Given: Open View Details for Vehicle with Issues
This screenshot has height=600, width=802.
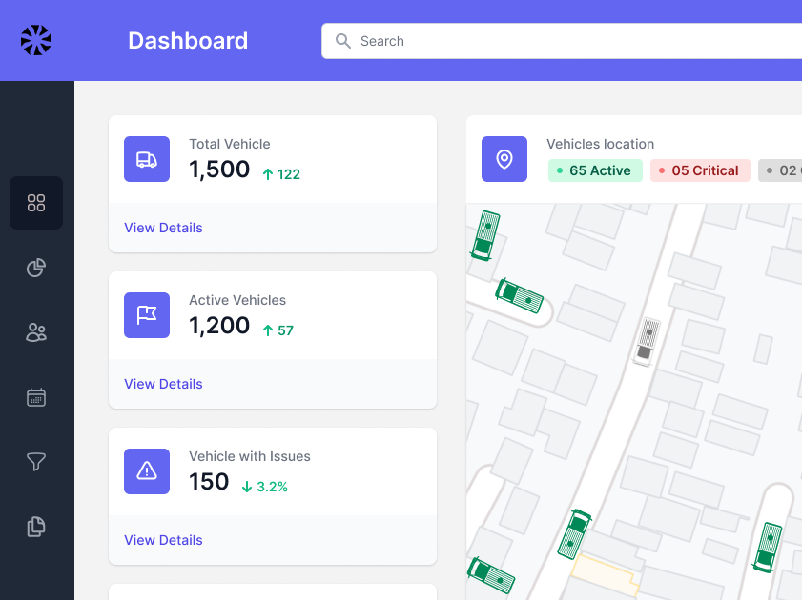Looking at the screenshot, I should 163,540.
